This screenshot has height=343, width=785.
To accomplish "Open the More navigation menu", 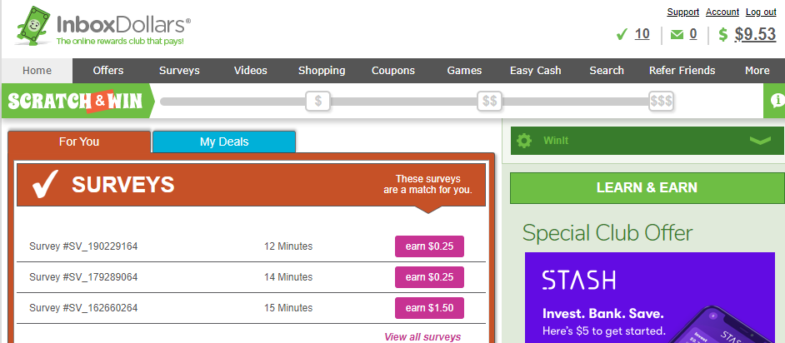I will pos(757,71).
